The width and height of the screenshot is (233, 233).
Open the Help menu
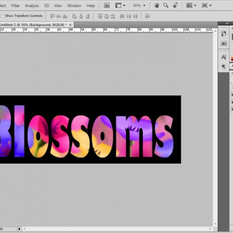pos(91,6)
